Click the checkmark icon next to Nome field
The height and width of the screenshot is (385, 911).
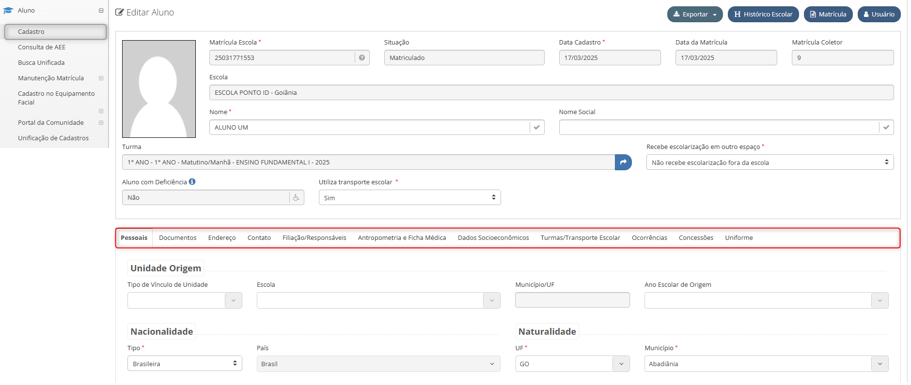click(537, 127)
